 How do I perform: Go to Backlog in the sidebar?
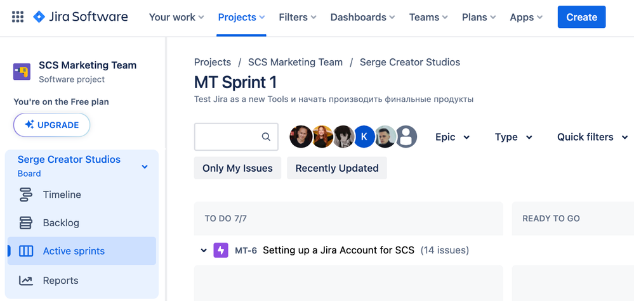point(61,223)
